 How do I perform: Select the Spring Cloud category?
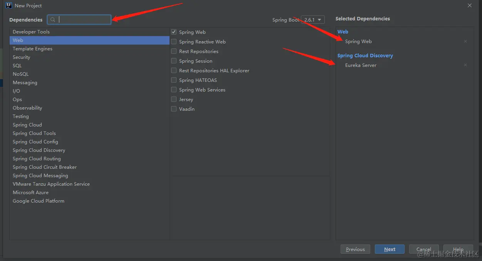point(89,125)
